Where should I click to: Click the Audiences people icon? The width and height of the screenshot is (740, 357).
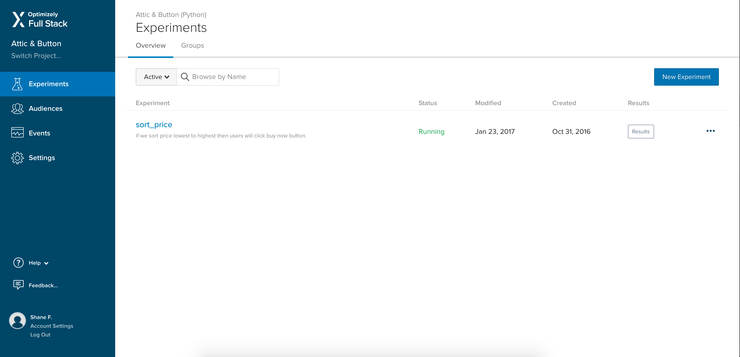(x=17, y=108)
